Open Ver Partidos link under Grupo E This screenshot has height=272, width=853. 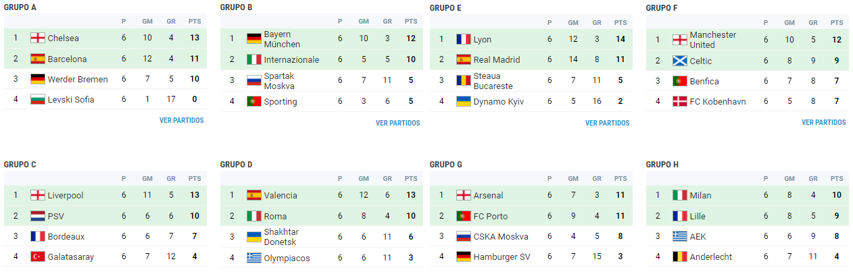click(x=607, y=123)
